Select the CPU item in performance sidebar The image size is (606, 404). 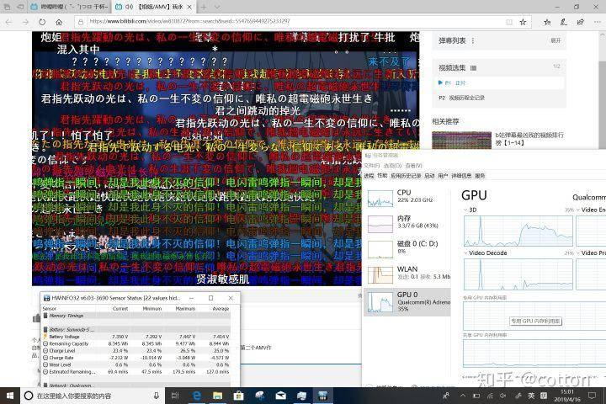click(x=407, y=199)
